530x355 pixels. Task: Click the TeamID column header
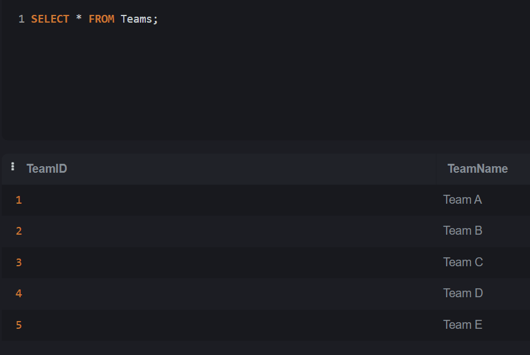tap(46, 169)
